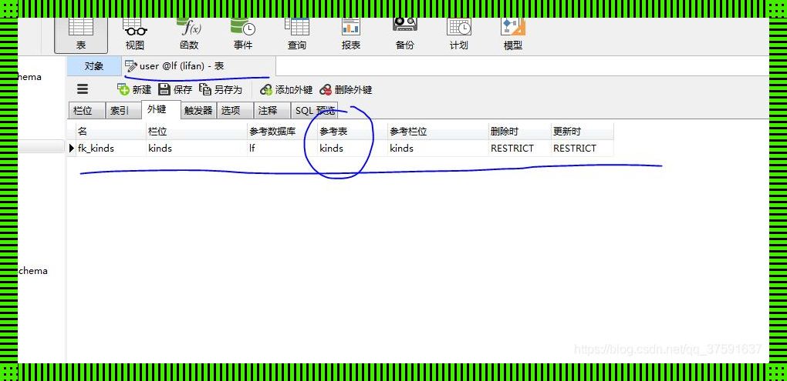Click the 参考栏位 column header
787x381 pixels.
point(438,132)
